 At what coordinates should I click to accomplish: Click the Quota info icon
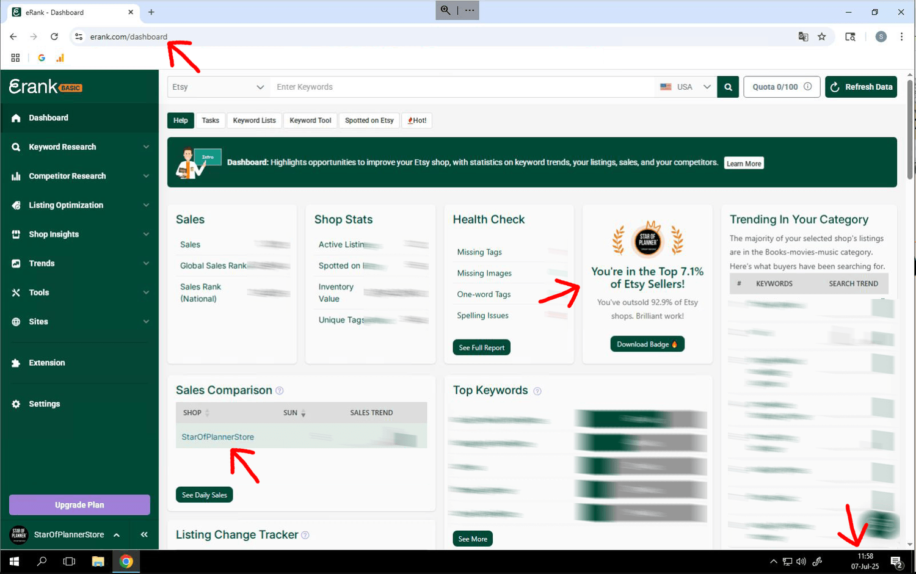[808, 87]
